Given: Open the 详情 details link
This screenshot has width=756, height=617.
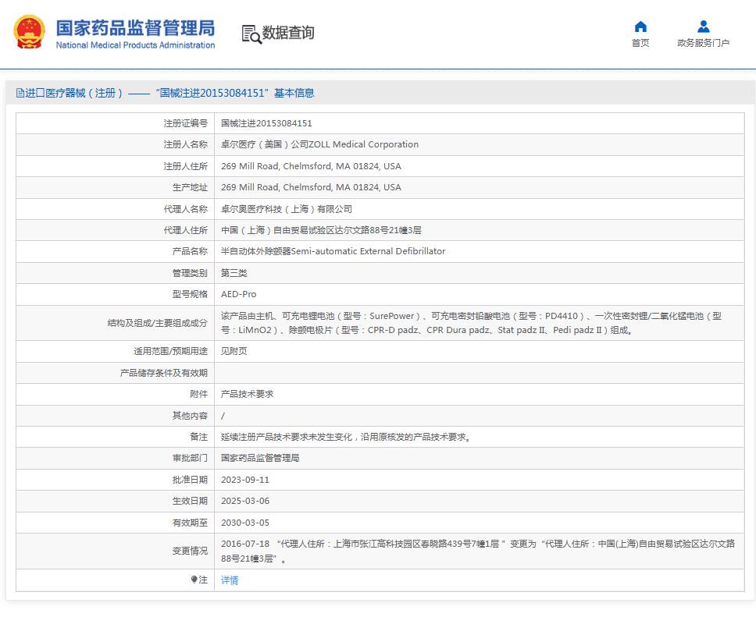Looking at the screenshot, I should 229,580.
